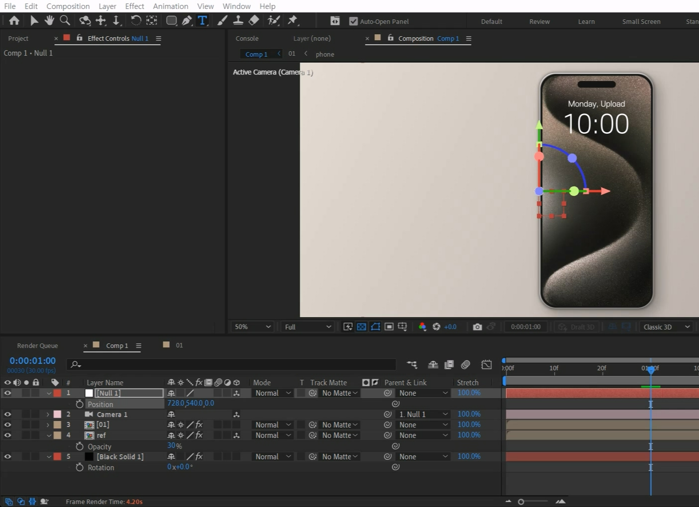Select the Brush tool

click(x=223, y=20)
